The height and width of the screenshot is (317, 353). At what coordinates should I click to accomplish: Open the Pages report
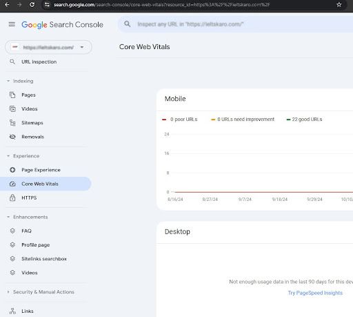coord(28,95)
